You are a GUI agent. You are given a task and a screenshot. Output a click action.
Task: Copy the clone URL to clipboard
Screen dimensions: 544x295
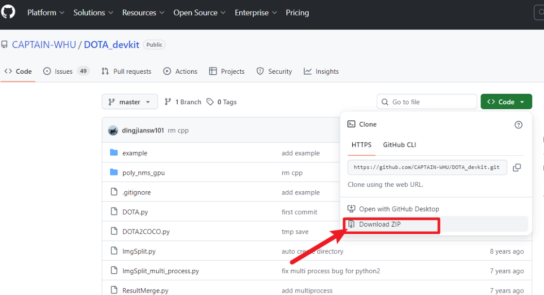[517, 167]
